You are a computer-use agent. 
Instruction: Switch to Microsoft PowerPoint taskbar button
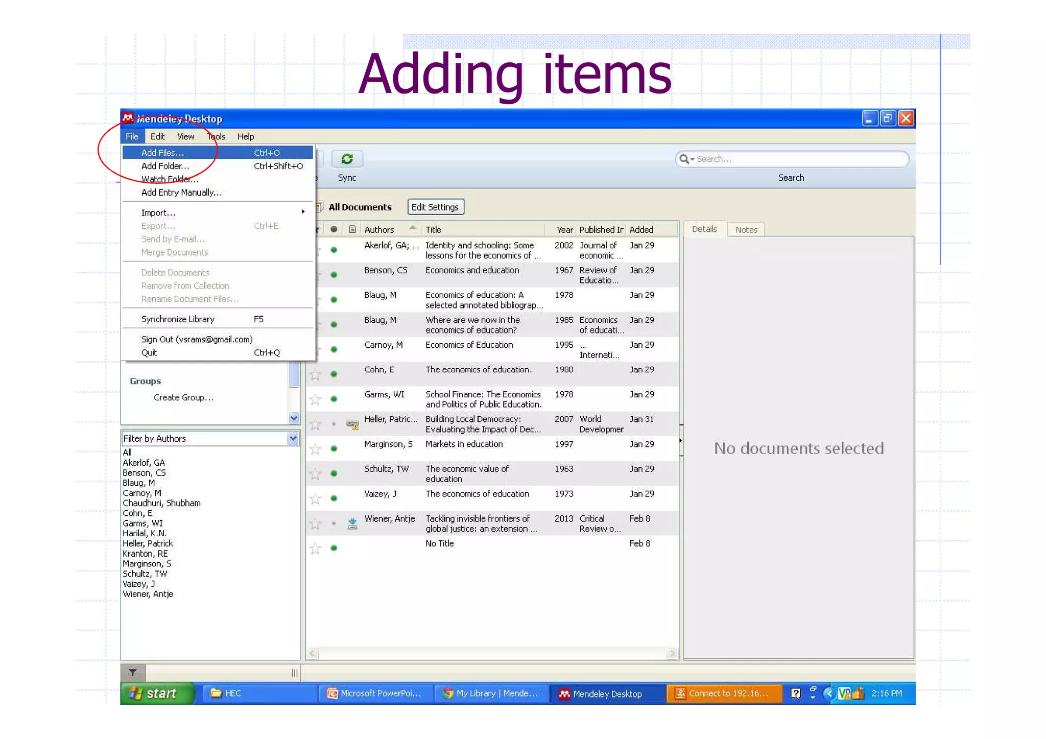point(376,693)
